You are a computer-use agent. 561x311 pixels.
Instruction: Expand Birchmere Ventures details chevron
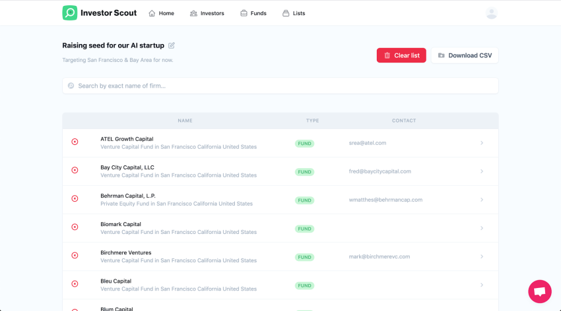482,256
